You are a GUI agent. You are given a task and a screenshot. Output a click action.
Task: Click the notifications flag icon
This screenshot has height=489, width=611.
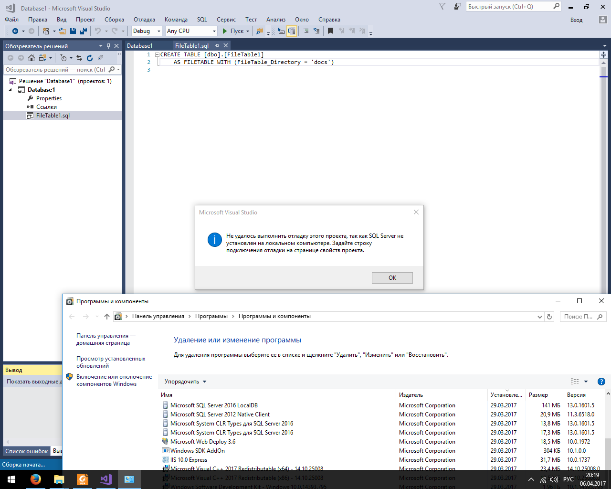pyautogui.click(x=442, y=6)
